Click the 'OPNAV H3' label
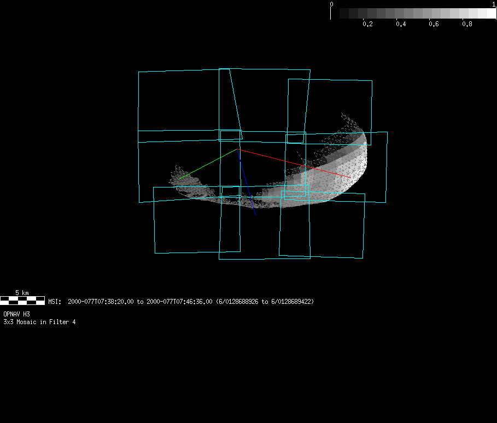497x423 pixels. 17,314
